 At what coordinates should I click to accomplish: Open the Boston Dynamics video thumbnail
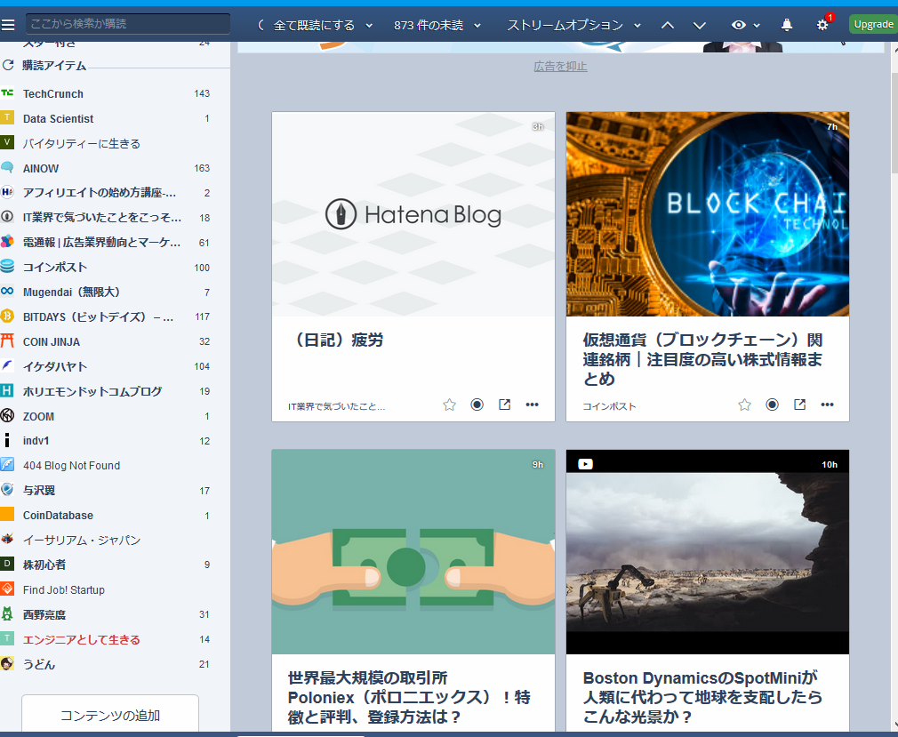[708, 552]
